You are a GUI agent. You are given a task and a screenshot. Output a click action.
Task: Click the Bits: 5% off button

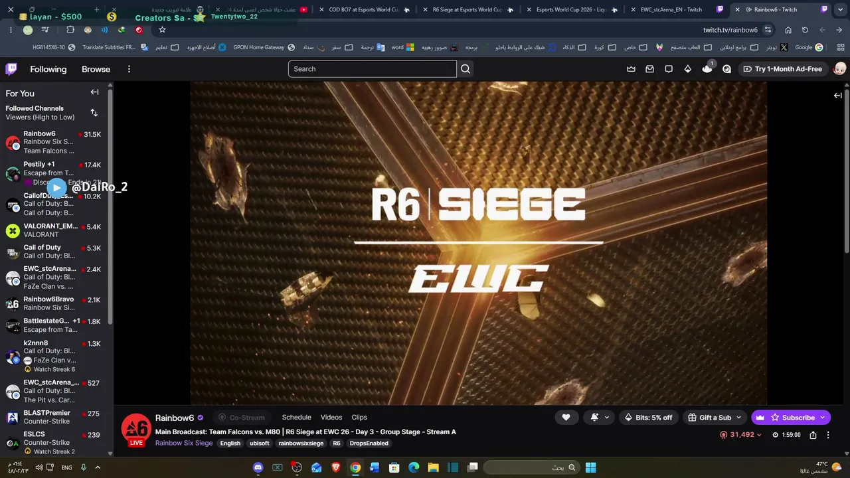point(648,418)
